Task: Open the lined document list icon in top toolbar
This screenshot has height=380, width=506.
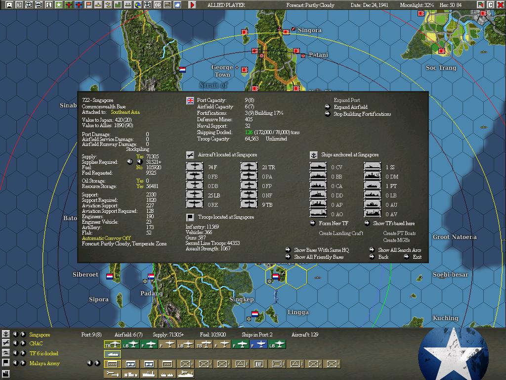Action: pyautogui.click(x=19, y=4)
